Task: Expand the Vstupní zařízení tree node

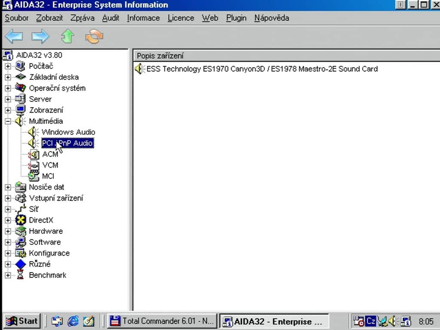Action: (x=8, y=198)
